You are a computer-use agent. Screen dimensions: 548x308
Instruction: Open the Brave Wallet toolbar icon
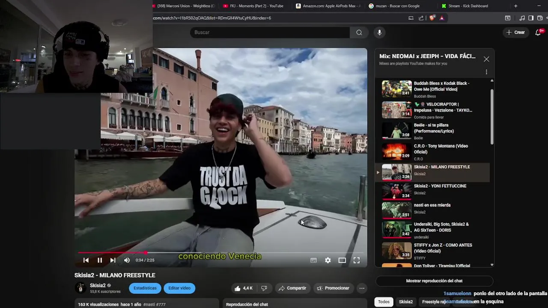[540, 18]
